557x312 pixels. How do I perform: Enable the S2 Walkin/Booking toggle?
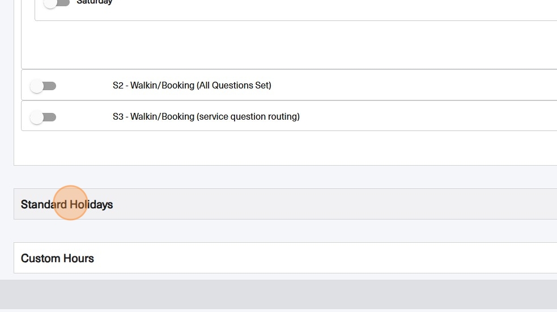click(x=44, y=86)
